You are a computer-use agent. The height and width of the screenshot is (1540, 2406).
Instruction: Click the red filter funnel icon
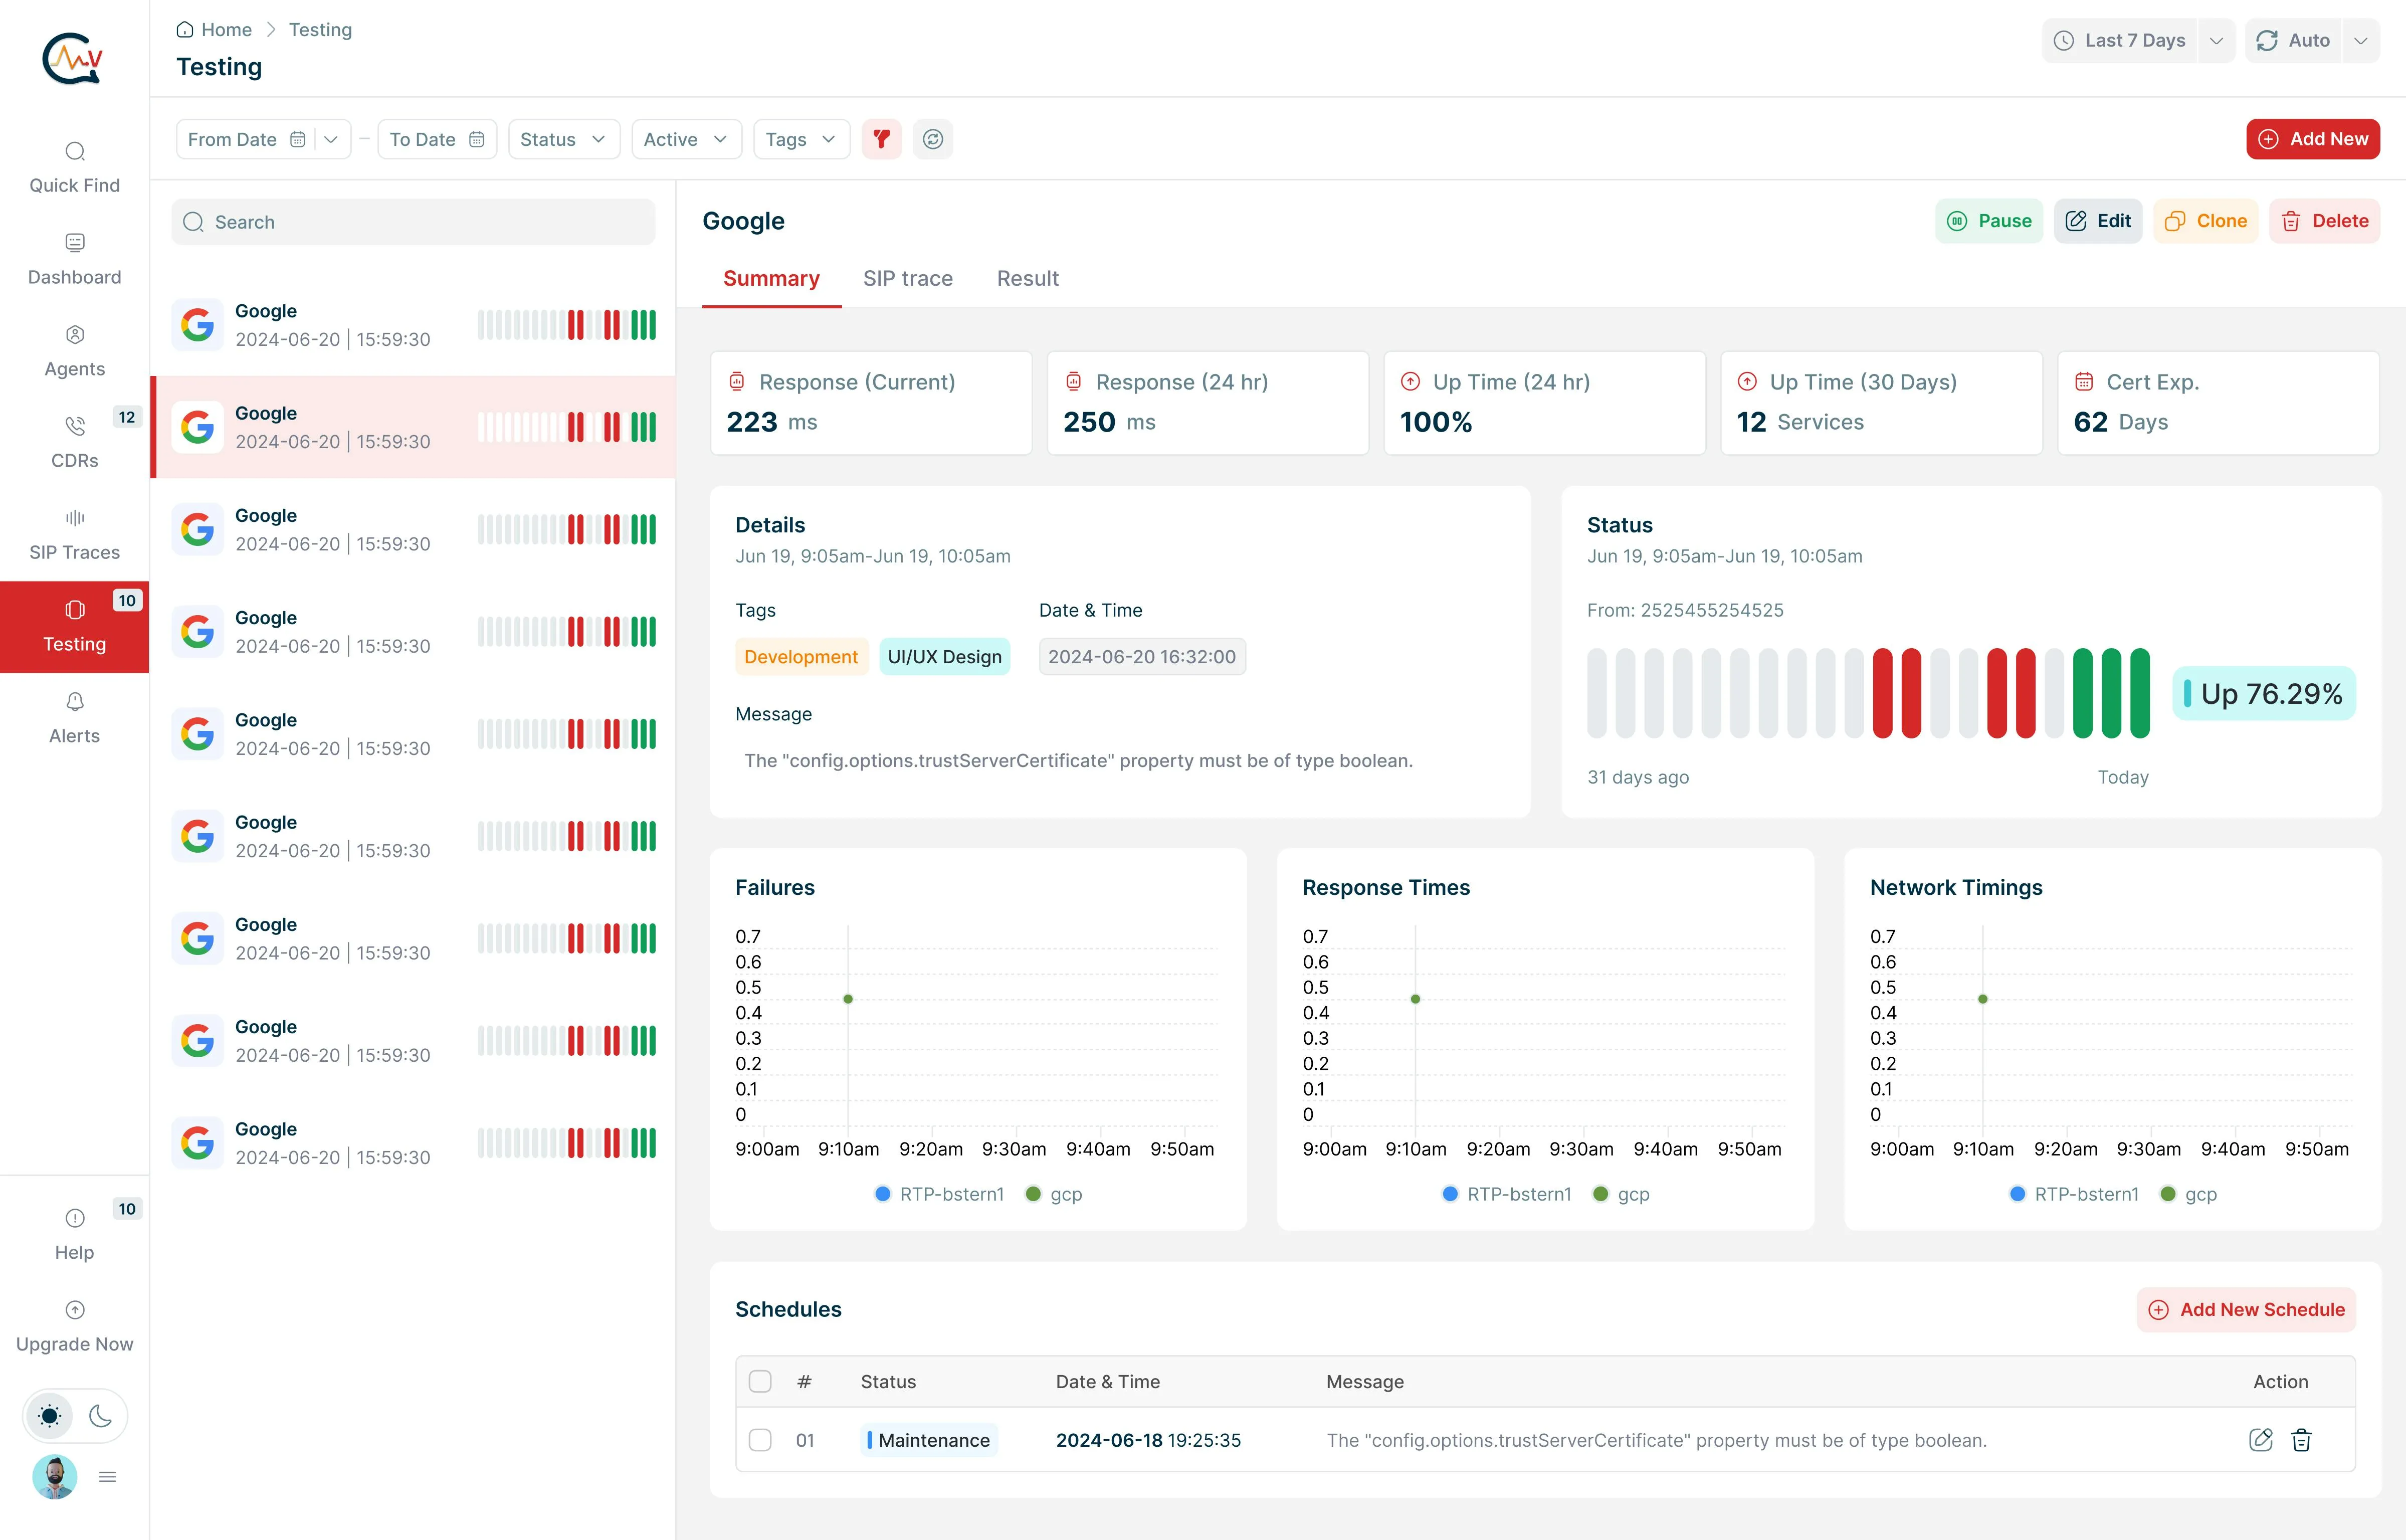[x=882, y=139]
